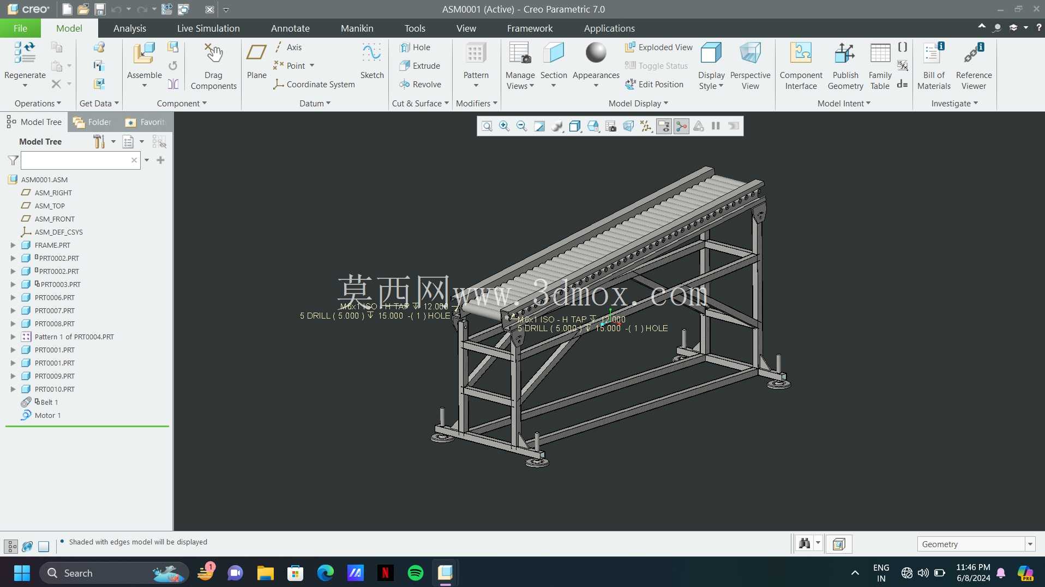The image size is (1045, 587).
Task: Open the Folder browser tab
Action: click(x=93, y=122)
